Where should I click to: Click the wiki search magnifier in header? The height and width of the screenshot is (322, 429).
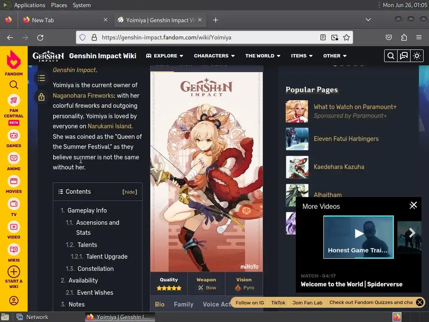391,56
